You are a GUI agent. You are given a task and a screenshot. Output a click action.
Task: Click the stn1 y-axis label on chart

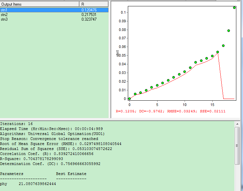coord(117,53)
